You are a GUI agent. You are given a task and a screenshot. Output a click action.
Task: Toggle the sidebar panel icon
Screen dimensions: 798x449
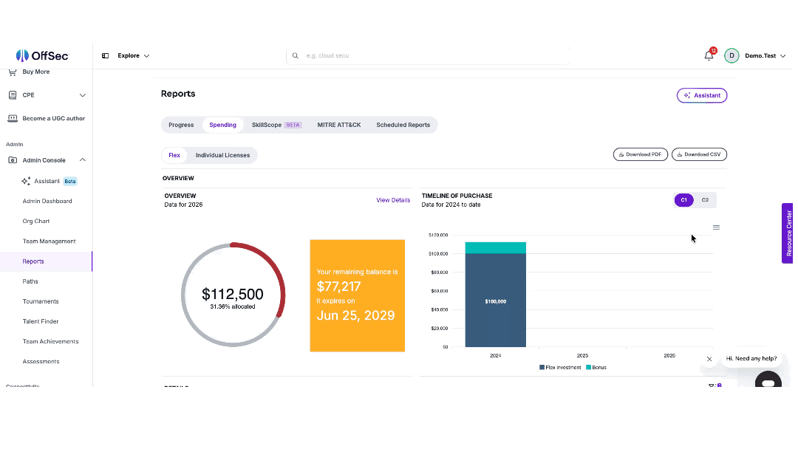click(106, 56)
